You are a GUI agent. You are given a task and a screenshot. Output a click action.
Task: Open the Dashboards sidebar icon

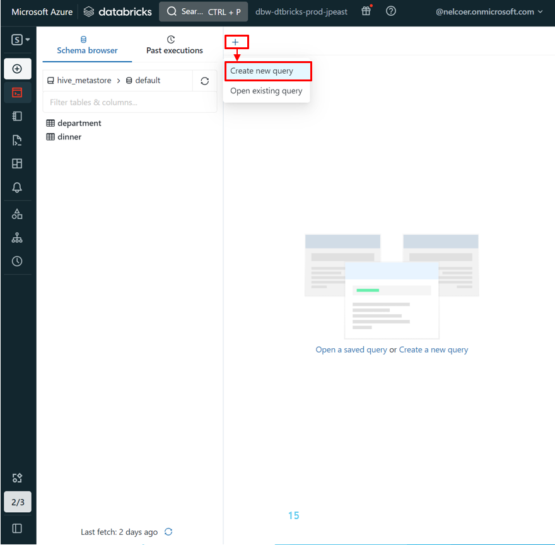[x=17, y=163]
